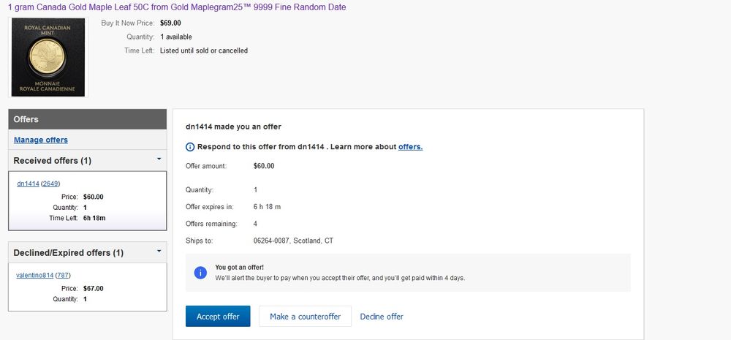Follow the 'offers.' learn more link
Image resolution: width=731 pixels, height=340 pixels.
[x=410, y=147]
